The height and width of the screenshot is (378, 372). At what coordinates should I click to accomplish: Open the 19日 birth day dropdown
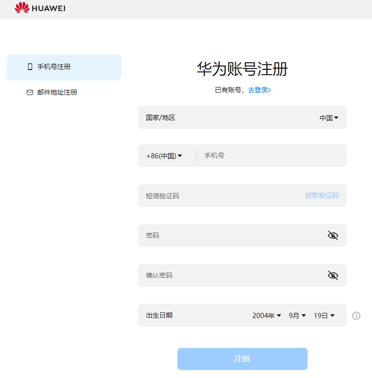point(324,315)
